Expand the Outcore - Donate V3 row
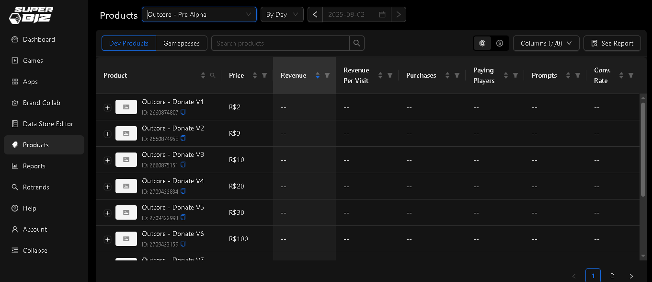Viewport: 652px width, 282px height. coord(107,160)
